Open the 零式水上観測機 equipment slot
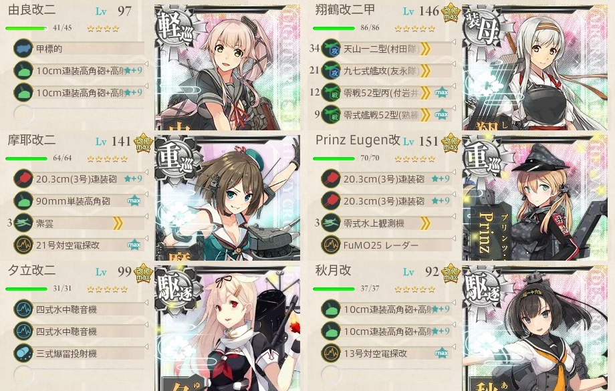Image resolution: width=615 pixels, height=391 pixels. click(386, 223)
